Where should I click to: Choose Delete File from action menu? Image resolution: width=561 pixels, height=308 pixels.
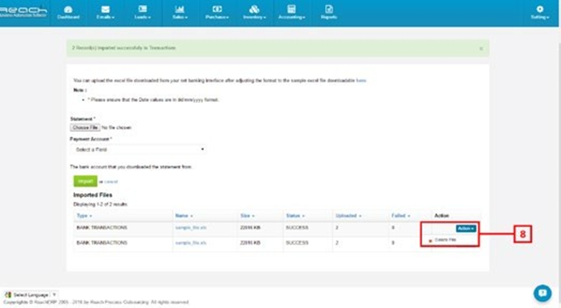tap(445, 240)
